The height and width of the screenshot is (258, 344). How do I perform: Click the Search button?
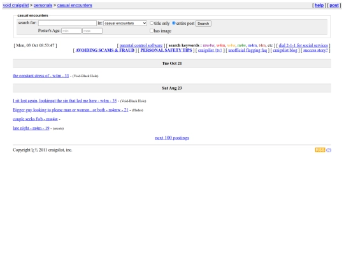point(203,24)
